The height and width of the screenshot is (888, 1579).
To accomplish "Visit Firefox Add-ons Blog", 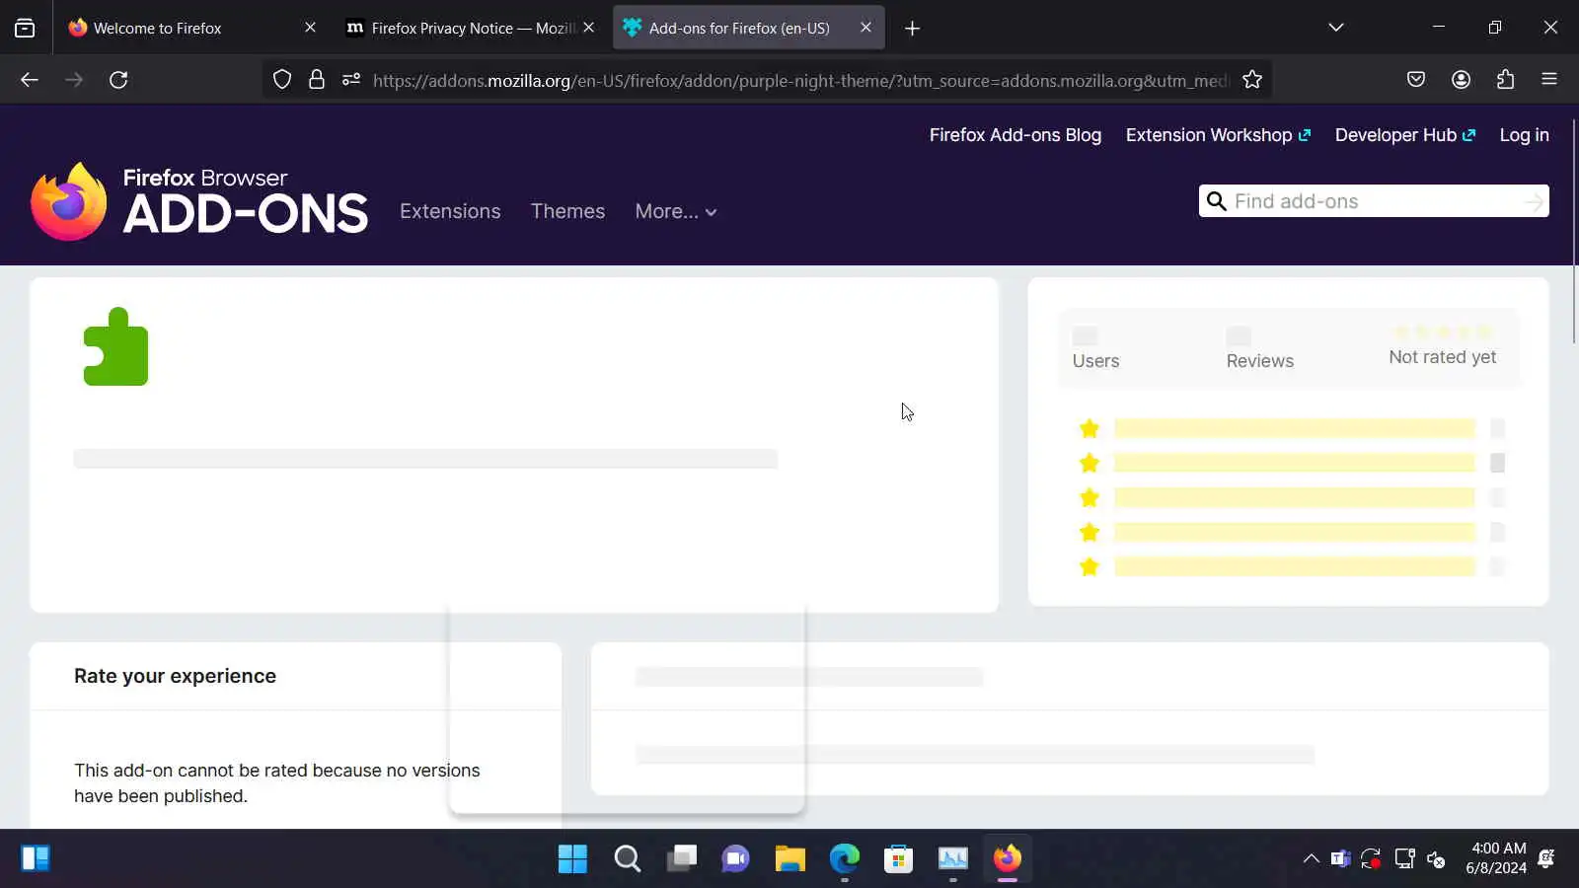I will pos(1015,135).
